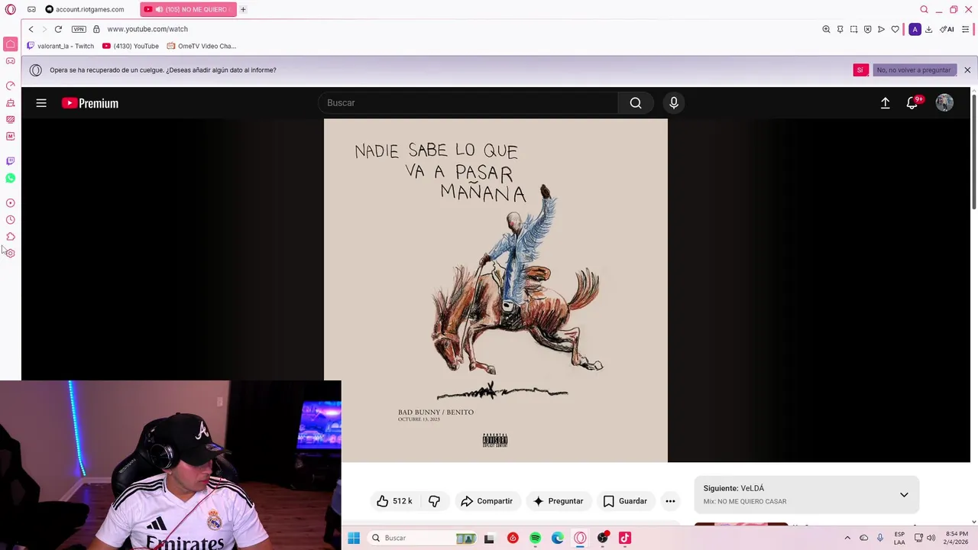This screenshot has height=550, width=978.
Task: Open the OmeTV Video Chat bookmark
Action: tap(202, 46)
